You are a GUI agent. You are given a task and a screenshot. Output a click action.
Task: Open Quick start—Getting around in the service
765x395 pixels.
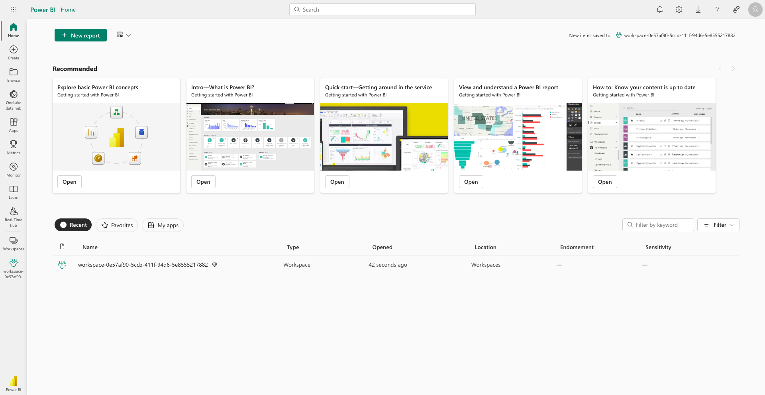tap(337, 182)
